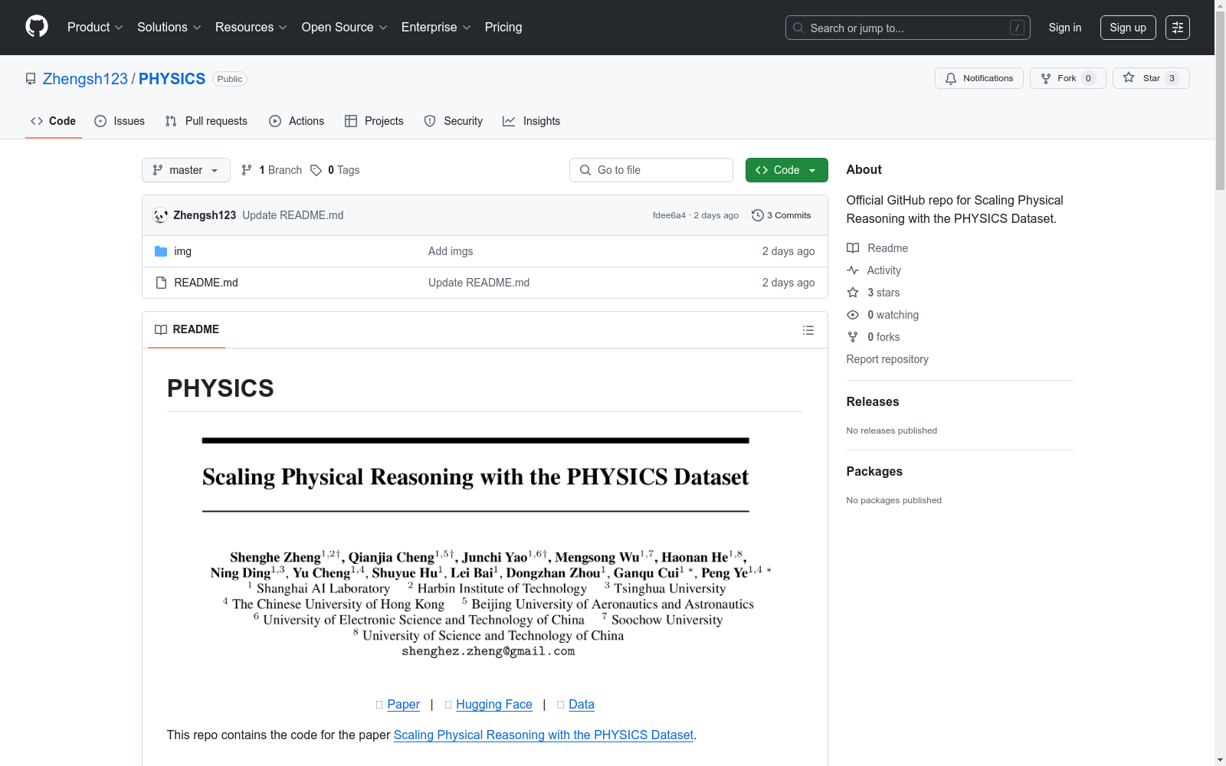Open the Hugging Face link
The image size is (1226, 766).
[494, 704]
